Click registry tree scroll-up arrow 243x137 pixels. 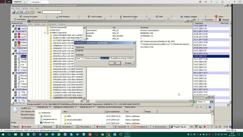(x=84, y=27)
